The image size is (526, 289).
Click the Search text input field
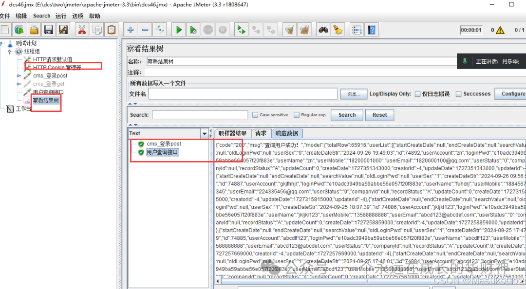(200, 115)
